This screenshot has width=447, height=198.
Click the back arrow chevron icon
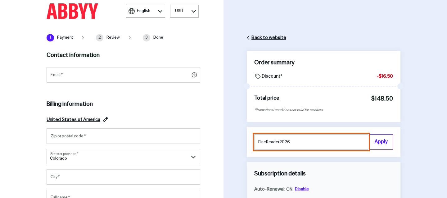coord(248,38)
